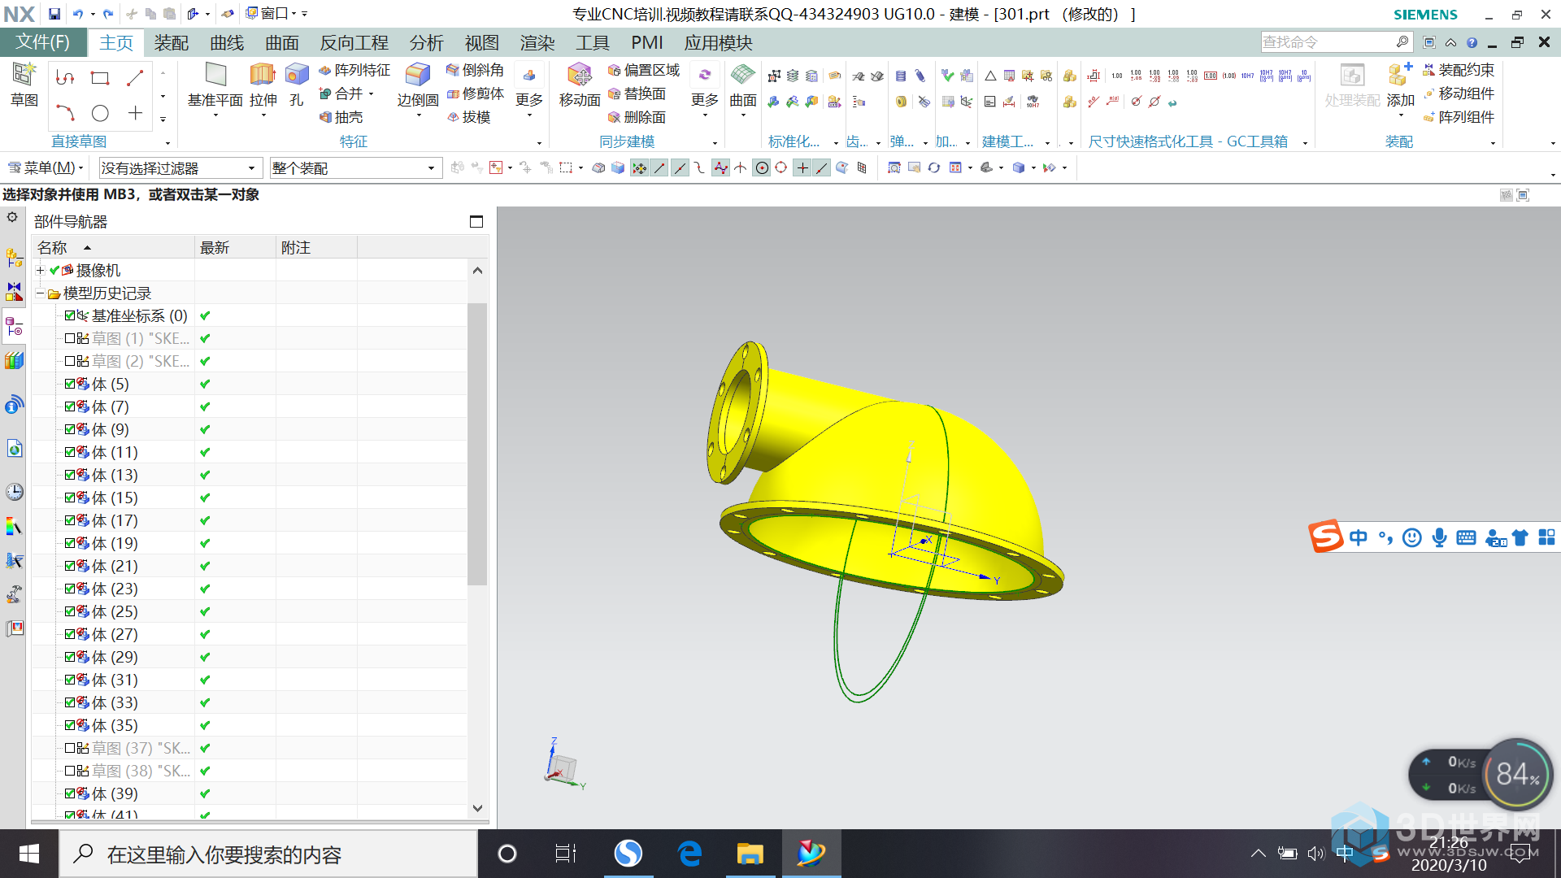This screenshot has height=878, width=1561.
Task: Select the Rectangle sketch tool
Action: click(100, 78)
